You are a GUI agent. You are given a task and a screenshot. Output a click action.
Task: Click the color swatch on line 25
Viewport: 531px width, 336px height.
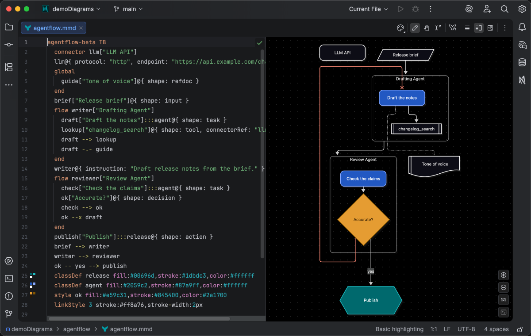coord(33,276)
